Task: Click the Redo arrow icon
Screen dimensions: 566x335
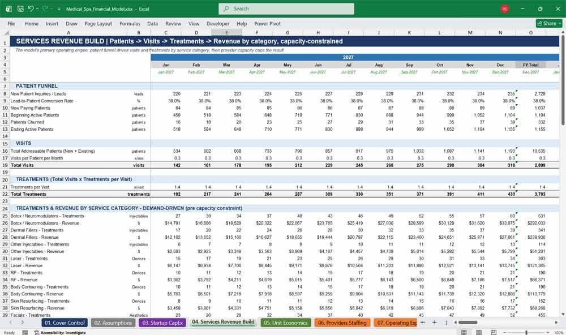Action: [x=45, y=8]
